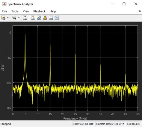The width and height of the screenshot is (142, 127).
Task: Maximize the Spectrum Analyzer window
Action: coord(124,4)
